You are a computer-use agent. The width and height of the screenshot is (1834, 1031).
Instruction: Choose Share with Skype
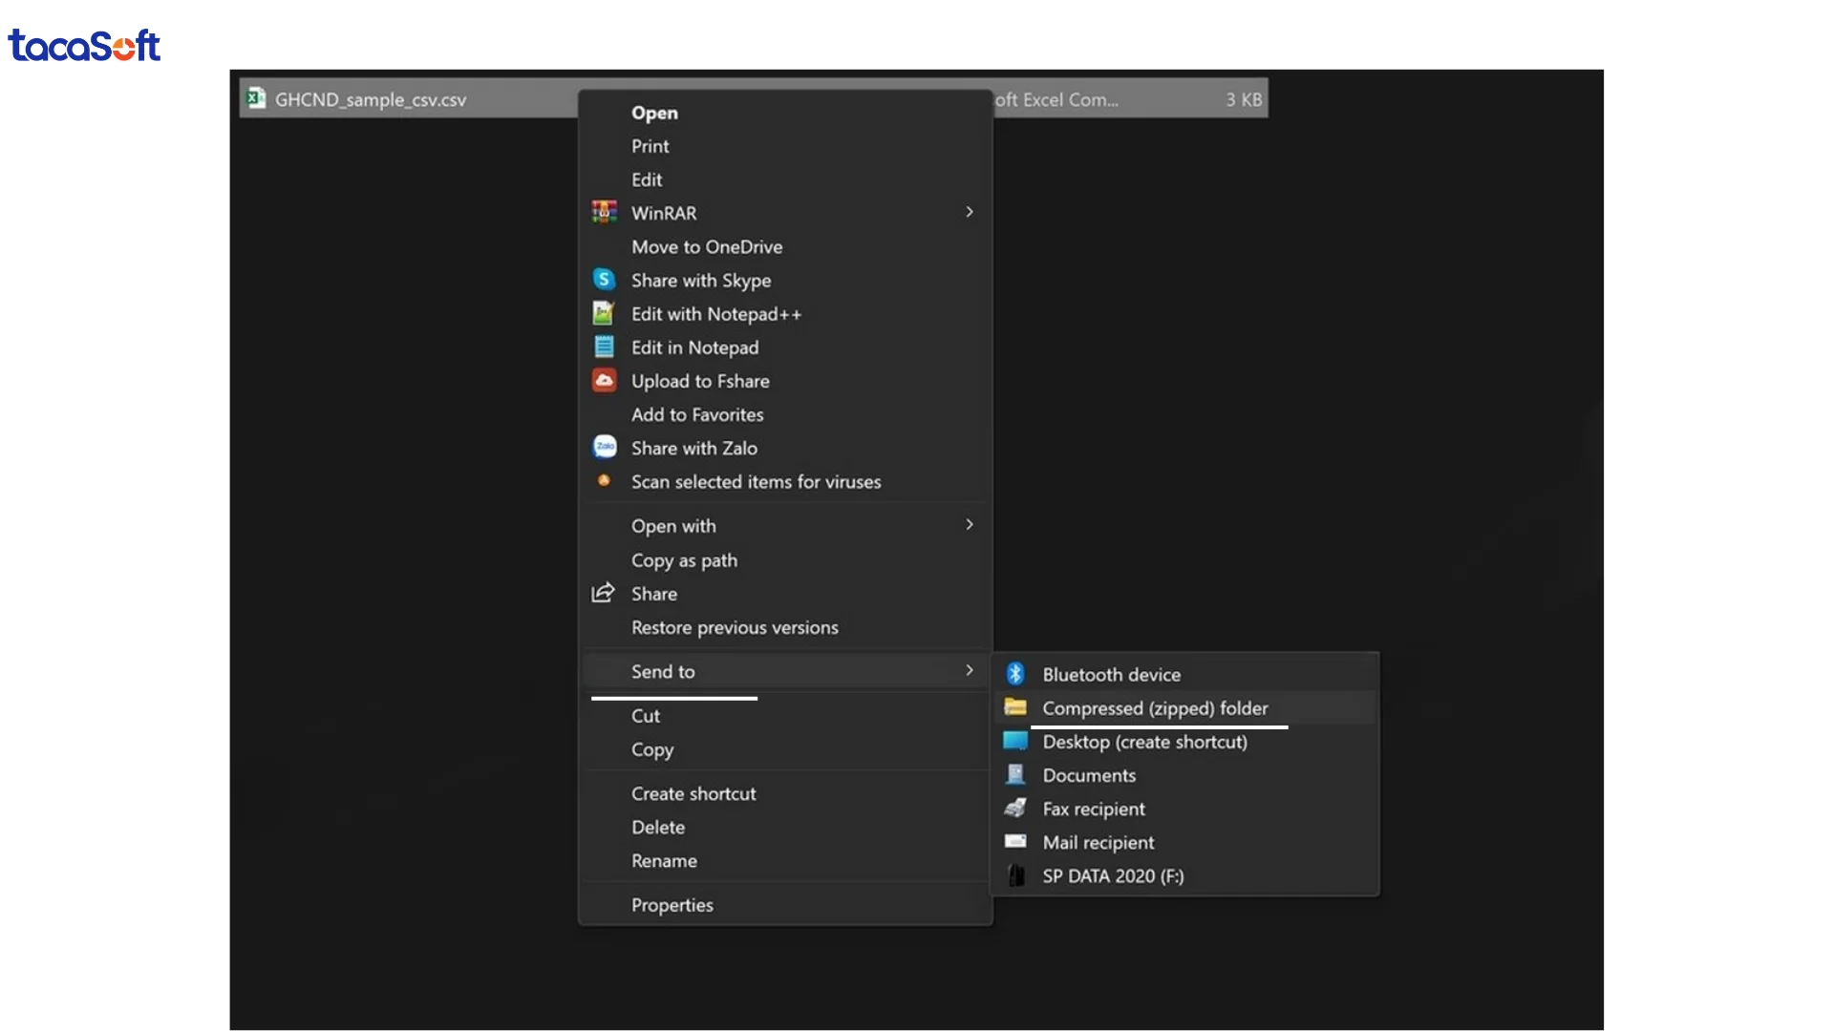pos(785,280)
